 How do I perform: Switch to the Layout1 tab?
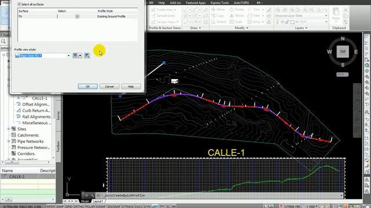[x=98, y=201]
